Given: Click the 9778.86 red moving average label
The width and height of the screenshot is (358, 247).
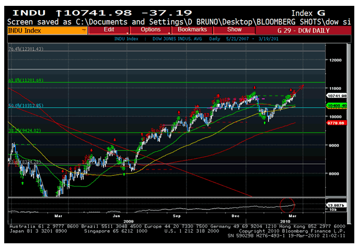Looking at the screenshot, I should (337, 123).
